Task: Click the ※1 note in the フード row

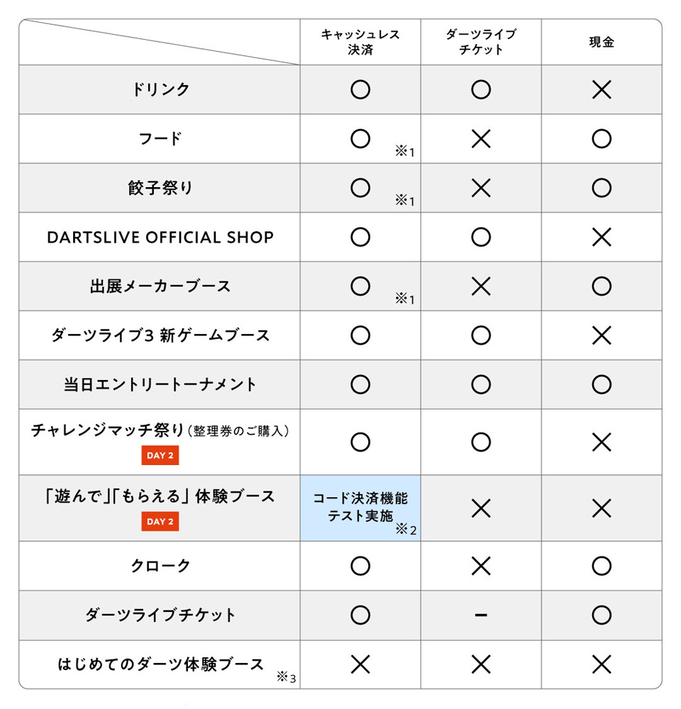Action: tap(404, 152)
